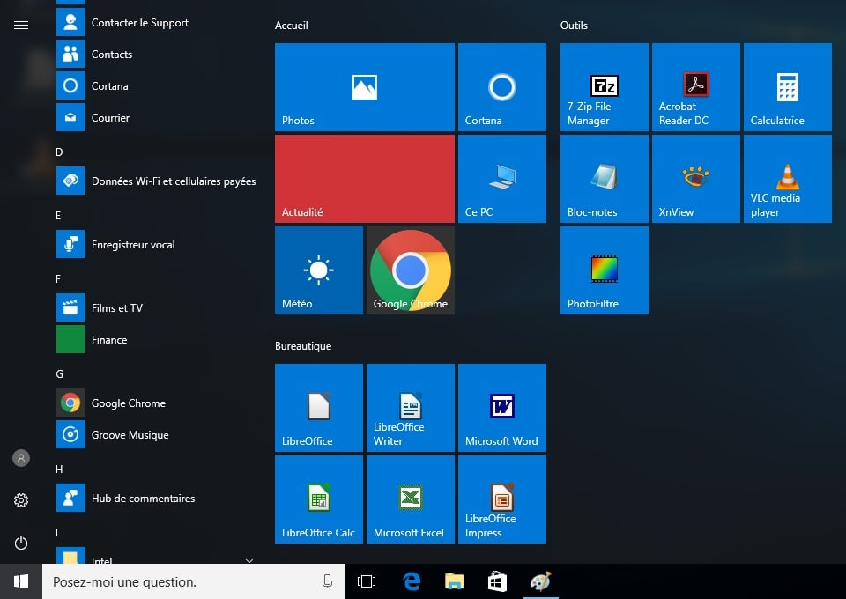Open the Calculatrice tile
The height and width of the screenshot is (599, 846).
point(788,87)
